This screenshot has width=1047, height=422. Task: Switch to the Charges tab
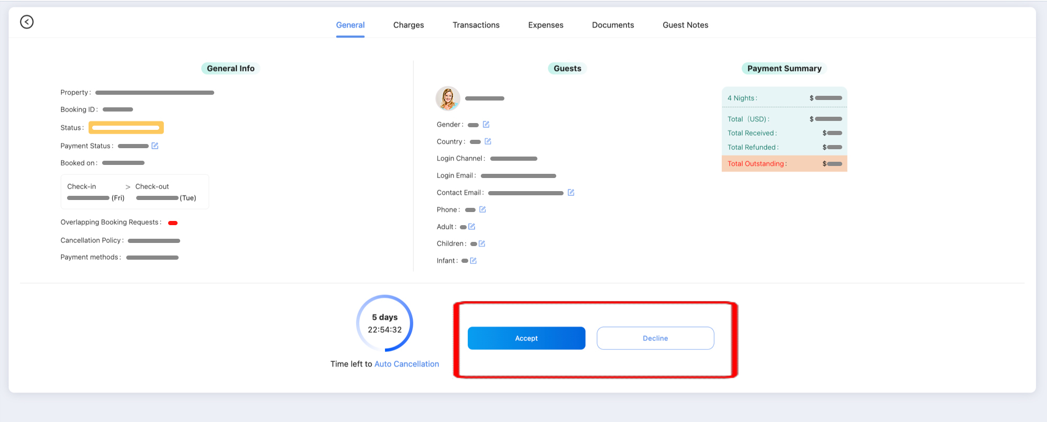[409, 25]
